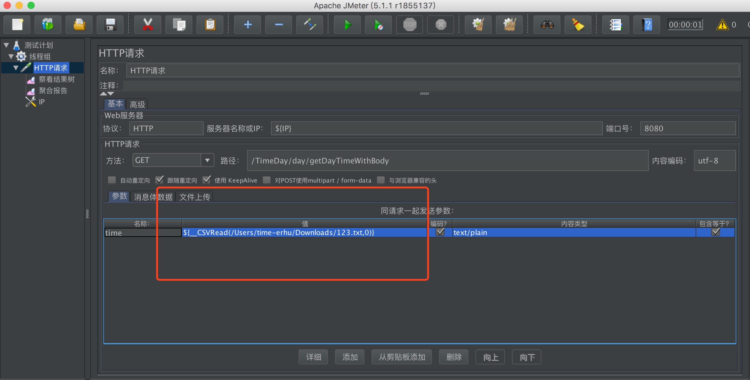Toggle the 使用 KeepAlive checkbox
Screen dimensions: 750x380
(x=205, y=180)
